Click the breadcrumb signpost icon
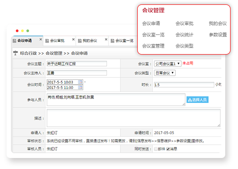The image size is (238, 169). (x=15, y=53)
